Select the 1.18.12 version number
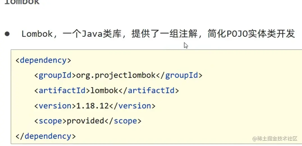302x146 pixels. pyautogui.click(x=92, y=106)
